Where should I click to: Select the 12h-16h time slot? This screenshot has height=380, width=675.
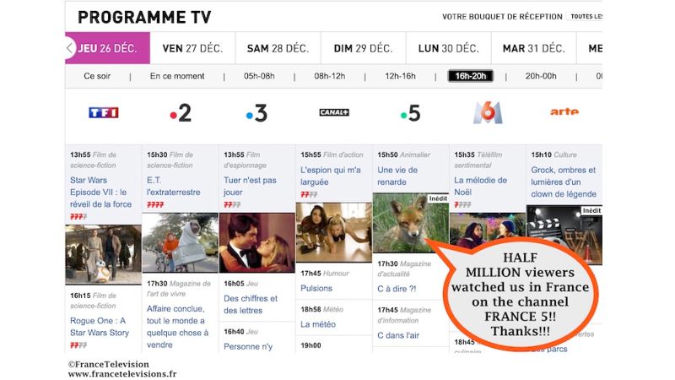point(400,76)
